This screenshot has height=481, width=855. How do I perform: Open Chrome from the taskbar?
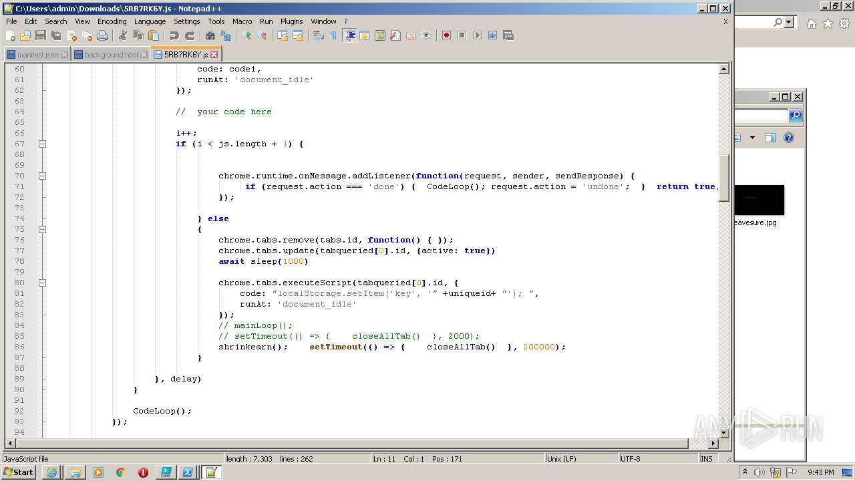pos(120,472)
